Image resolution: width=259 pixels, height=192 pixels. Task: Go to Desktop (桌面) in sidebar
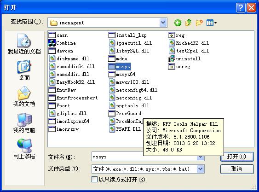[24, 70]
